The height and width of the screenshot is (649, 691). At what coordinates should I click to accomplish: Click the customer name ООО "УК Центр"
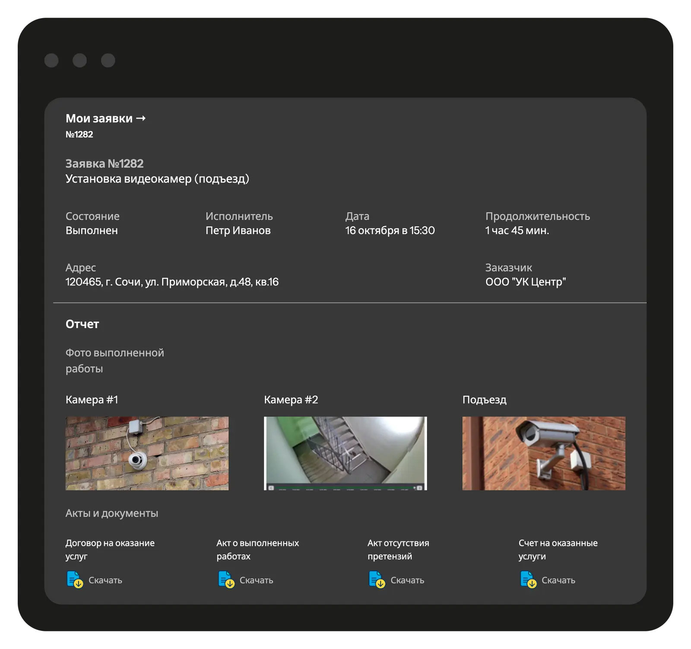coord(526,282)
